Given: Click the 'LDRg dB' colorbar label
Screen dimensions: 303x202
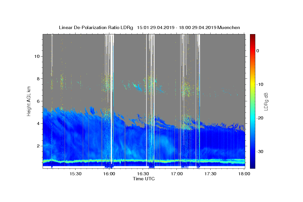Looking at the screenshot, I should (266, 101).
